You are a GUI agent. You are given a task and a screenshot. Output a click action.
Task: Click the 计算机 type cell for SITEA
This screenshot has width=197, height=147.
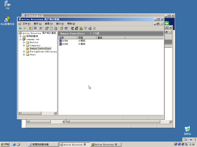tap(82, 41)
